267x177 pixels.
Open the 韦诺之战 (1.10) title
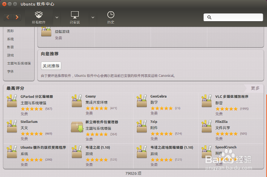click(98, 147)
